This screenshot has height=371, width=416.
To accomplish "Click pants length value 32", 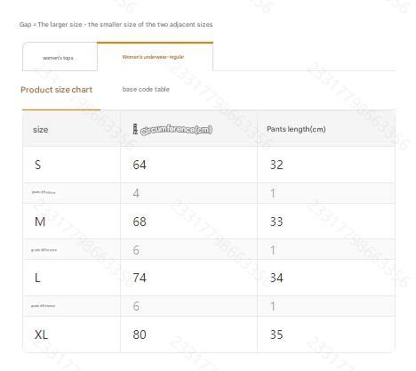I will click(x=276, y=165).
